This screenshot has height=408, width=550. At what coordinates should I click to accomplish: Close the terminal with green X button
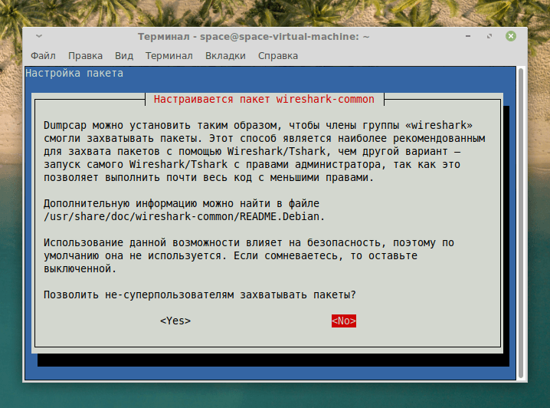(511, 36)
